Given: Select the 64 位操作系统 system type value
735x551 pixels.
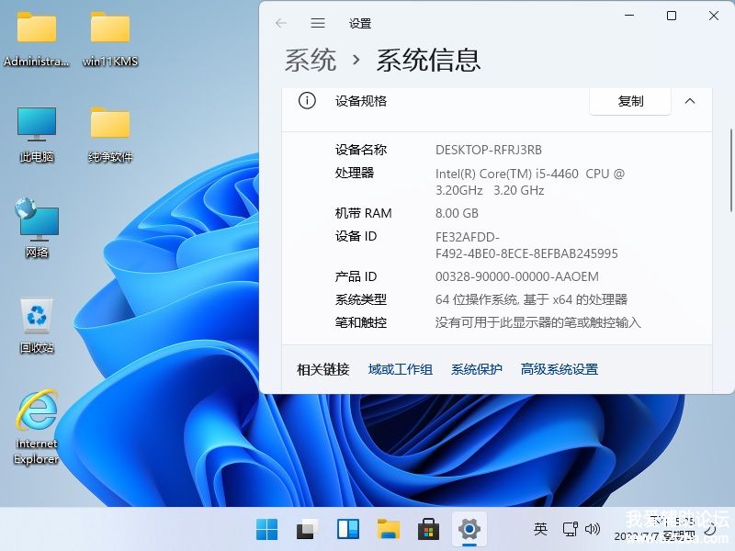Looking at the screenshot, I should tap(531, 299).
